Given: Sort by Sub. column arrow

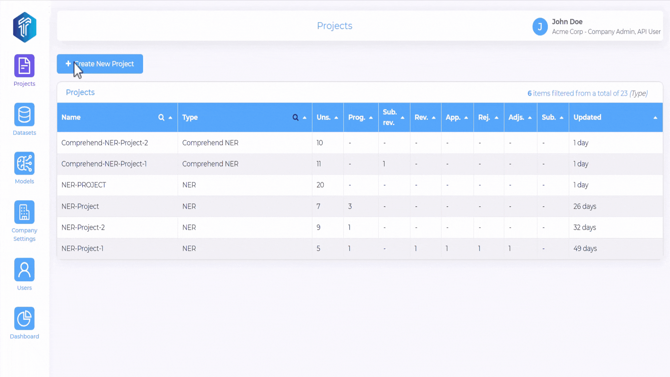Looking at the screenshot, I should pos(561,118).
